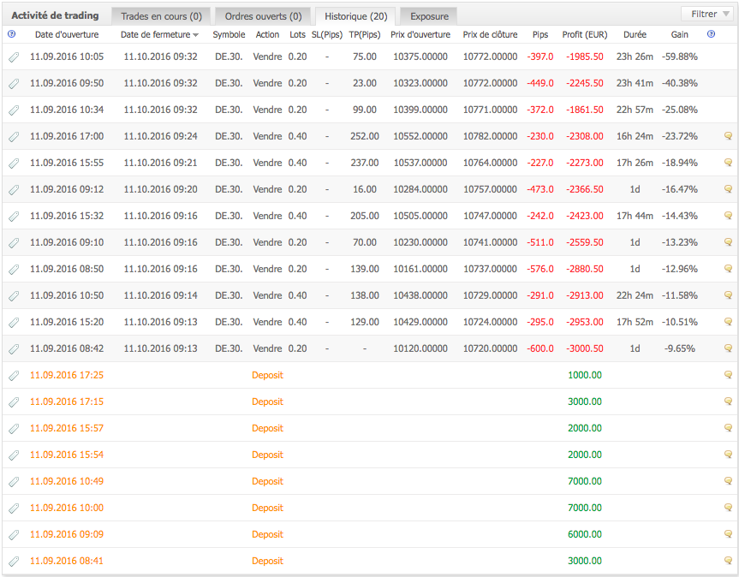This screenshot has height=577, width=739.
Task: Click the tag icon for trade opened 11.09.2016 10:05
Action: [13, 57]
